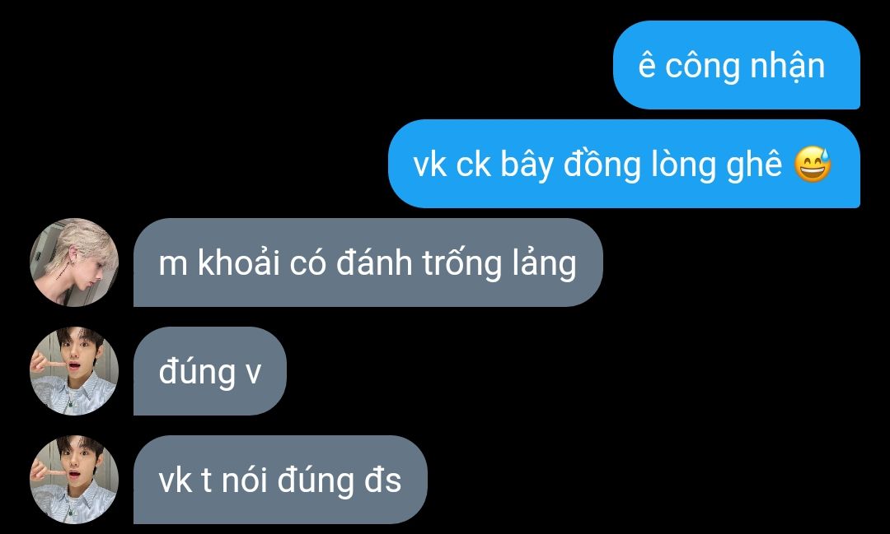Image resolution: width=890 pixels, height=534 pixels.
Task: Select the "vk t nói đúng đs" bubble
Action: [280, 481]
